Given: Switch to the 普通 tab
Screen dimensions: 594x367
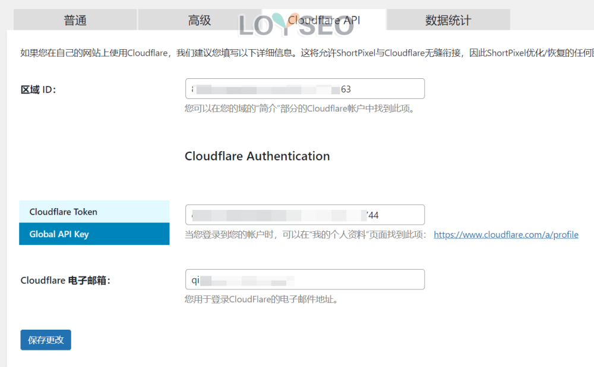Looking at the screenshot, I should click(x=75, y=20).
